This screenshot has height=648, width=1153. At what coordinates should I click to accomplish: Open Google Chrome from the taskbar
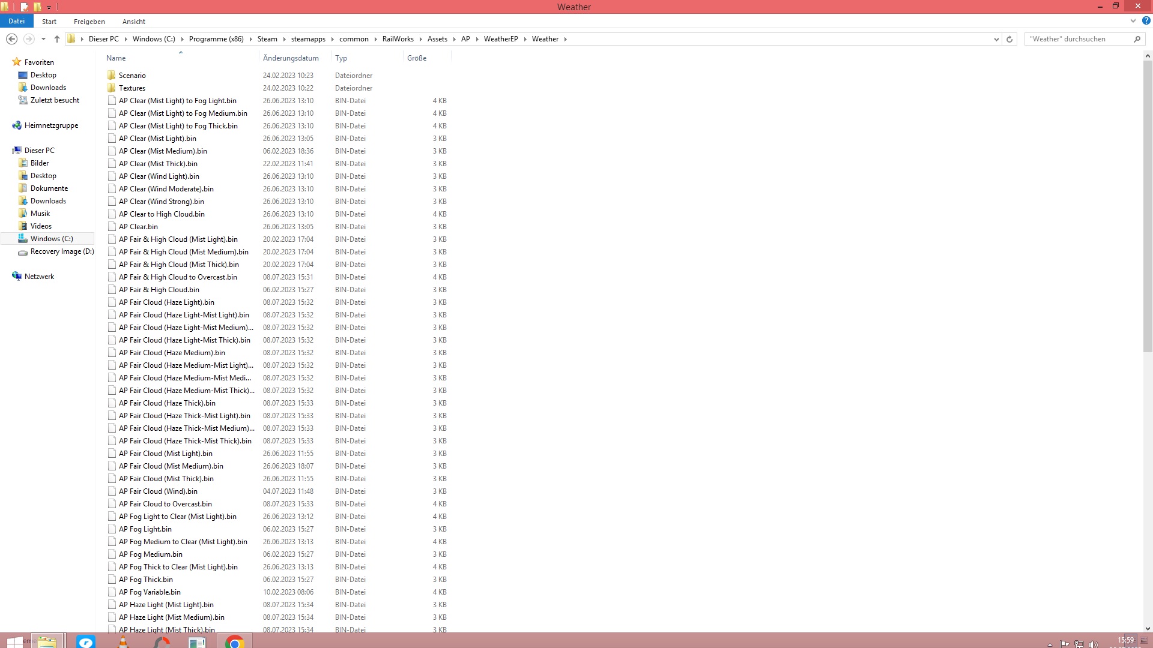(x=234, y=643)
